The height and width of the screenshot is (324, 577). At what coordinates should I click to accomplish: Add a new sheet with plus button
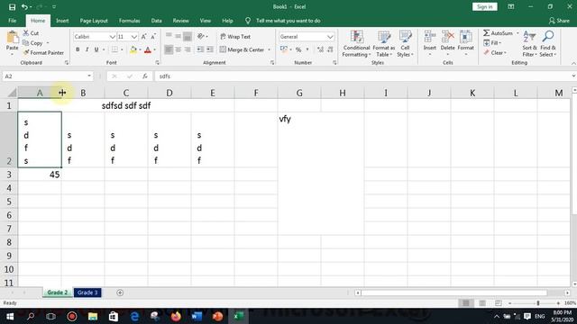[120, 292]
